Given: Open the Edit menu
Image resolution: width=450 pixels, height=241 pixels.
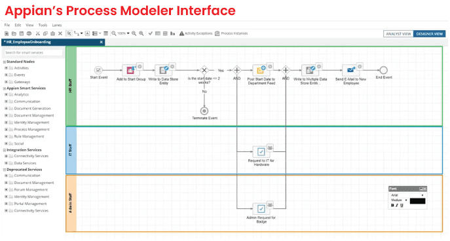Looking at the screenshot, I should tap(18, 26).
